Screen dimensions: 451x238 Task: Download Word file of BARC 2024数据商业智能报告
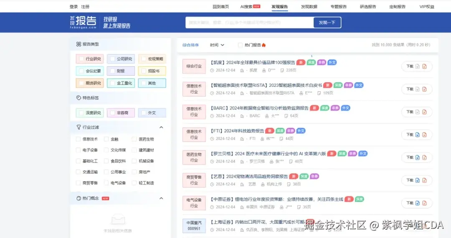pos(417,112)
